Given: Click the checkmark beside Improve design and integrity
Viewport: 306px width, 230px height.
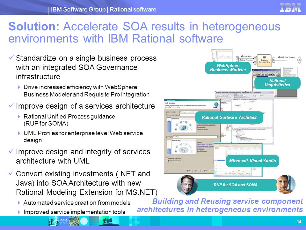Looking at the screenshot, I should pos(11,151).
